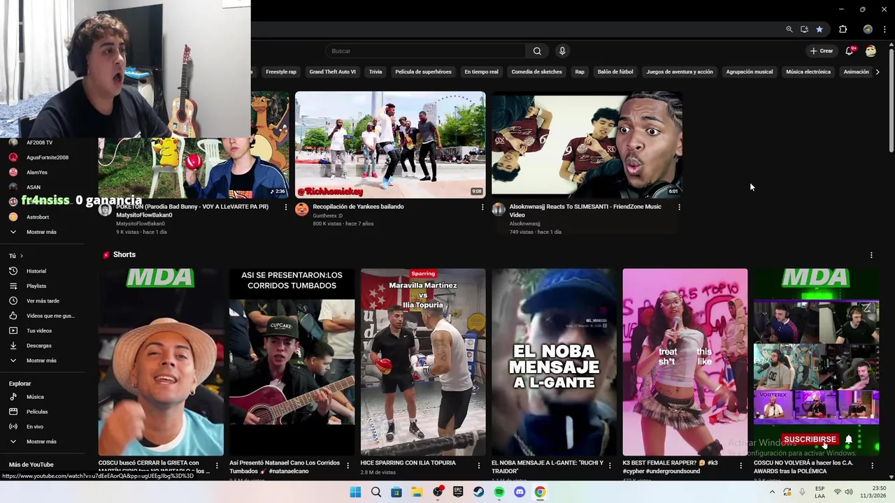Expand subscriptions Mostrar más

[42, 232]
